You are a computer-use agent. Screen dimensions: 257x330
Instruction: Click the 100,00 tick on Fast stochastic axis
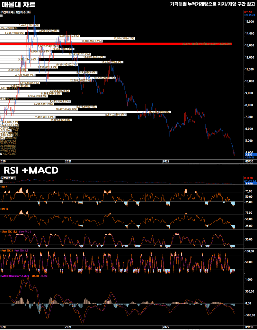point(249,251)
